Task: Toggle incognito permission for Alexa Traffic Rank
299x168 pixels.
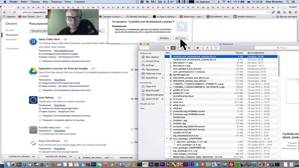Action: point(40,61)
